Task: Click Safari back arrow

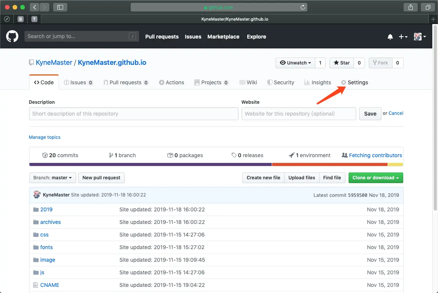Action: (35, 7)
